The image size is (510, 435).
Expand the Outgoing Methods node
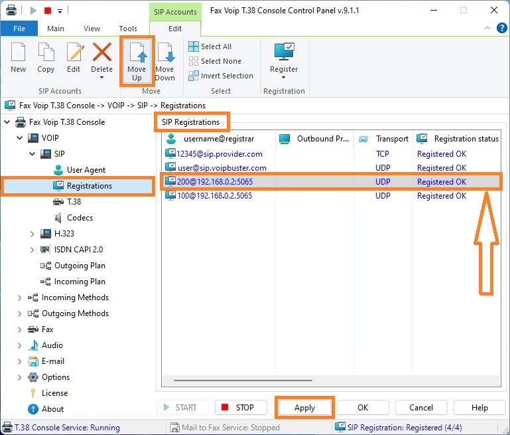point(19,313)
